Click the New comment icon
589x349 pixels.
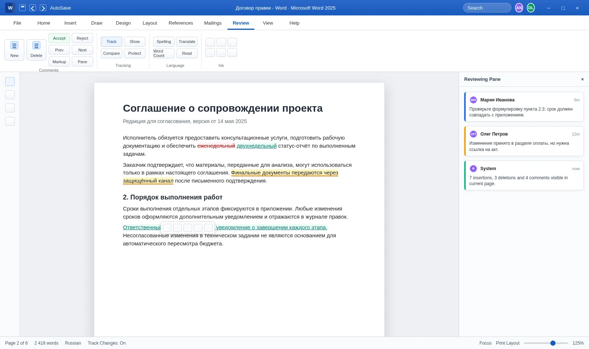(14, 46)
